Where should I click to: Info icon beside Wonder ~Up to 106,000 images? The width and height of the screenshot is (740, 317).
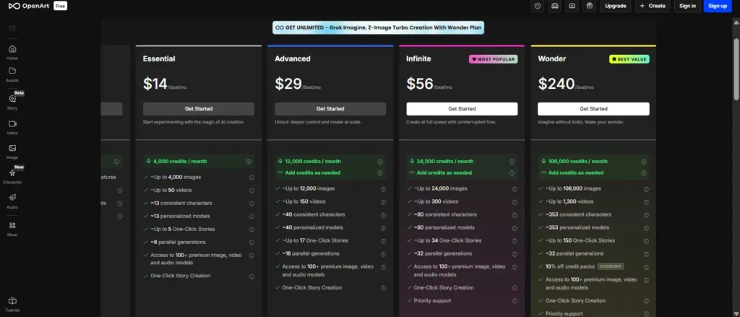point(647,189)
